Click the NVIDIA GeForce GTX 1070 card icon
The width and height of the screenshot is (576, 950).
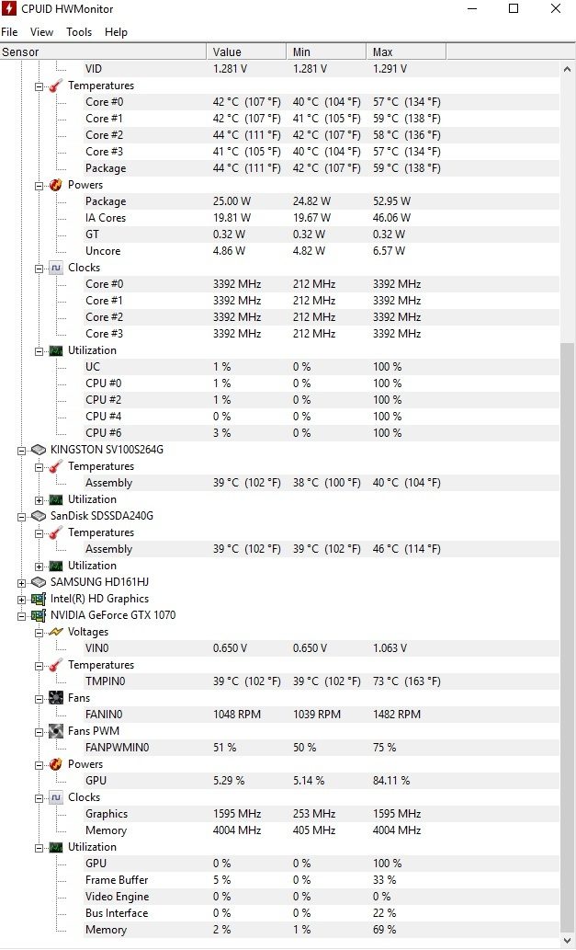(39, 615)
